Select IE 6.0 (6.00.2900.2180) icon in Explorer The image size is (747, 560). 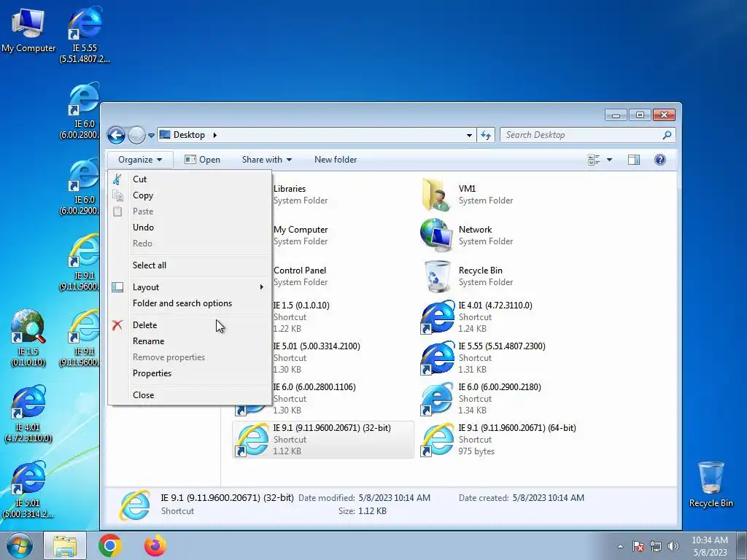437,399
